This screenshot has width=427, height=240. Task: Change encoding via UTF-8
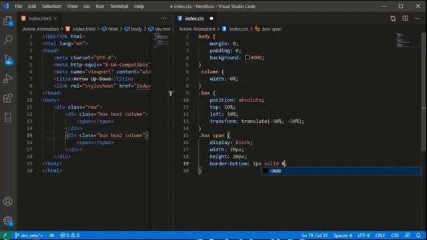(364, 235)
